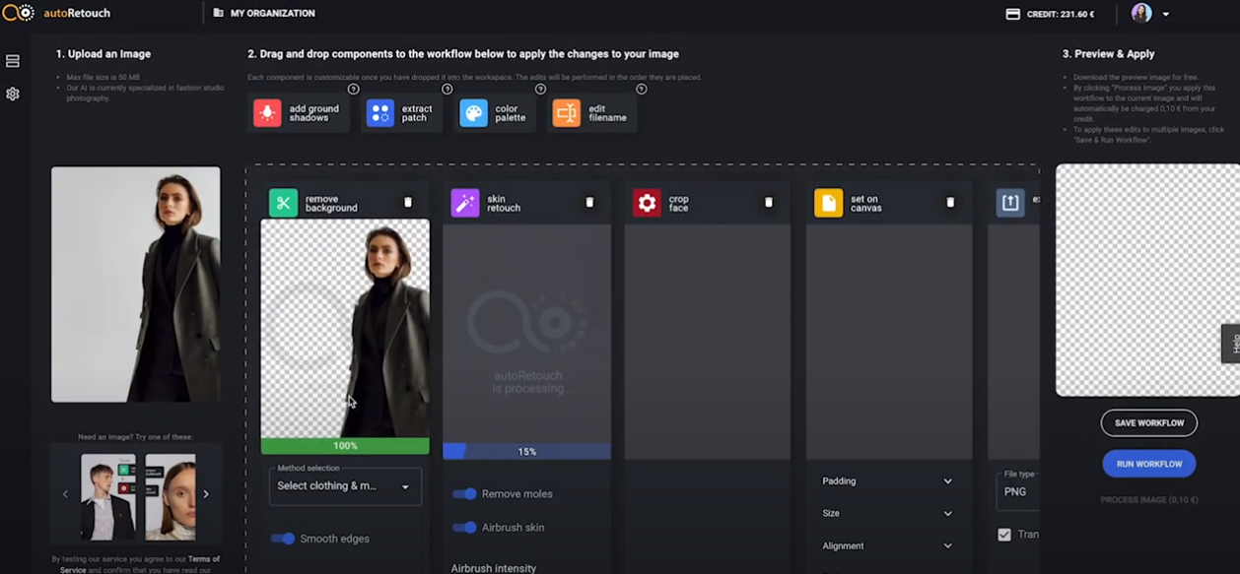Click the add ground shadows component icon
Screen dimensions: 1240x574
(x=267, y=113)
